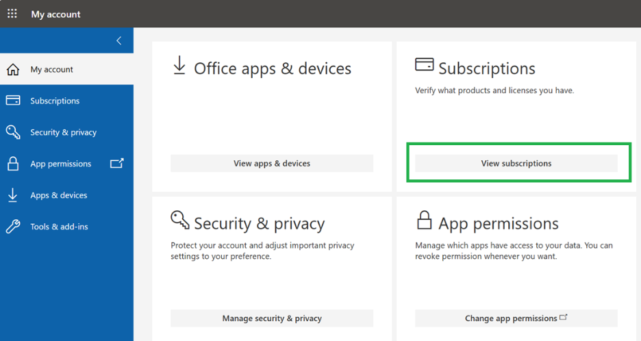Image resolution: width=641 pixels, height=341 pixels.
Task: Click the external link icon beside App permissions
Action: [117, 163]
